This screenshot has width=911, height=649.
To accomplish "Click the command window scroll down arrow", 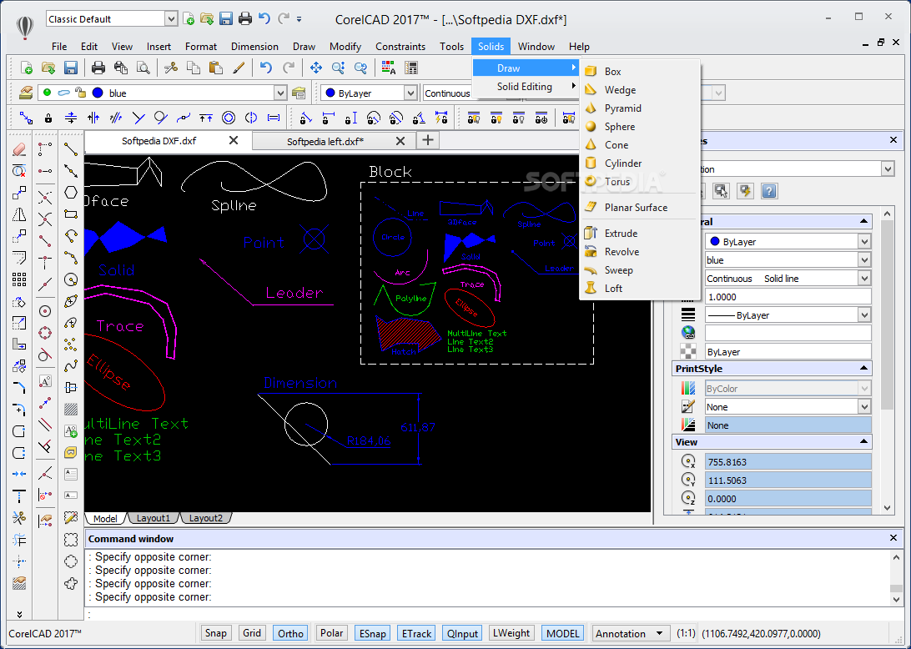I will coord(896,598).
